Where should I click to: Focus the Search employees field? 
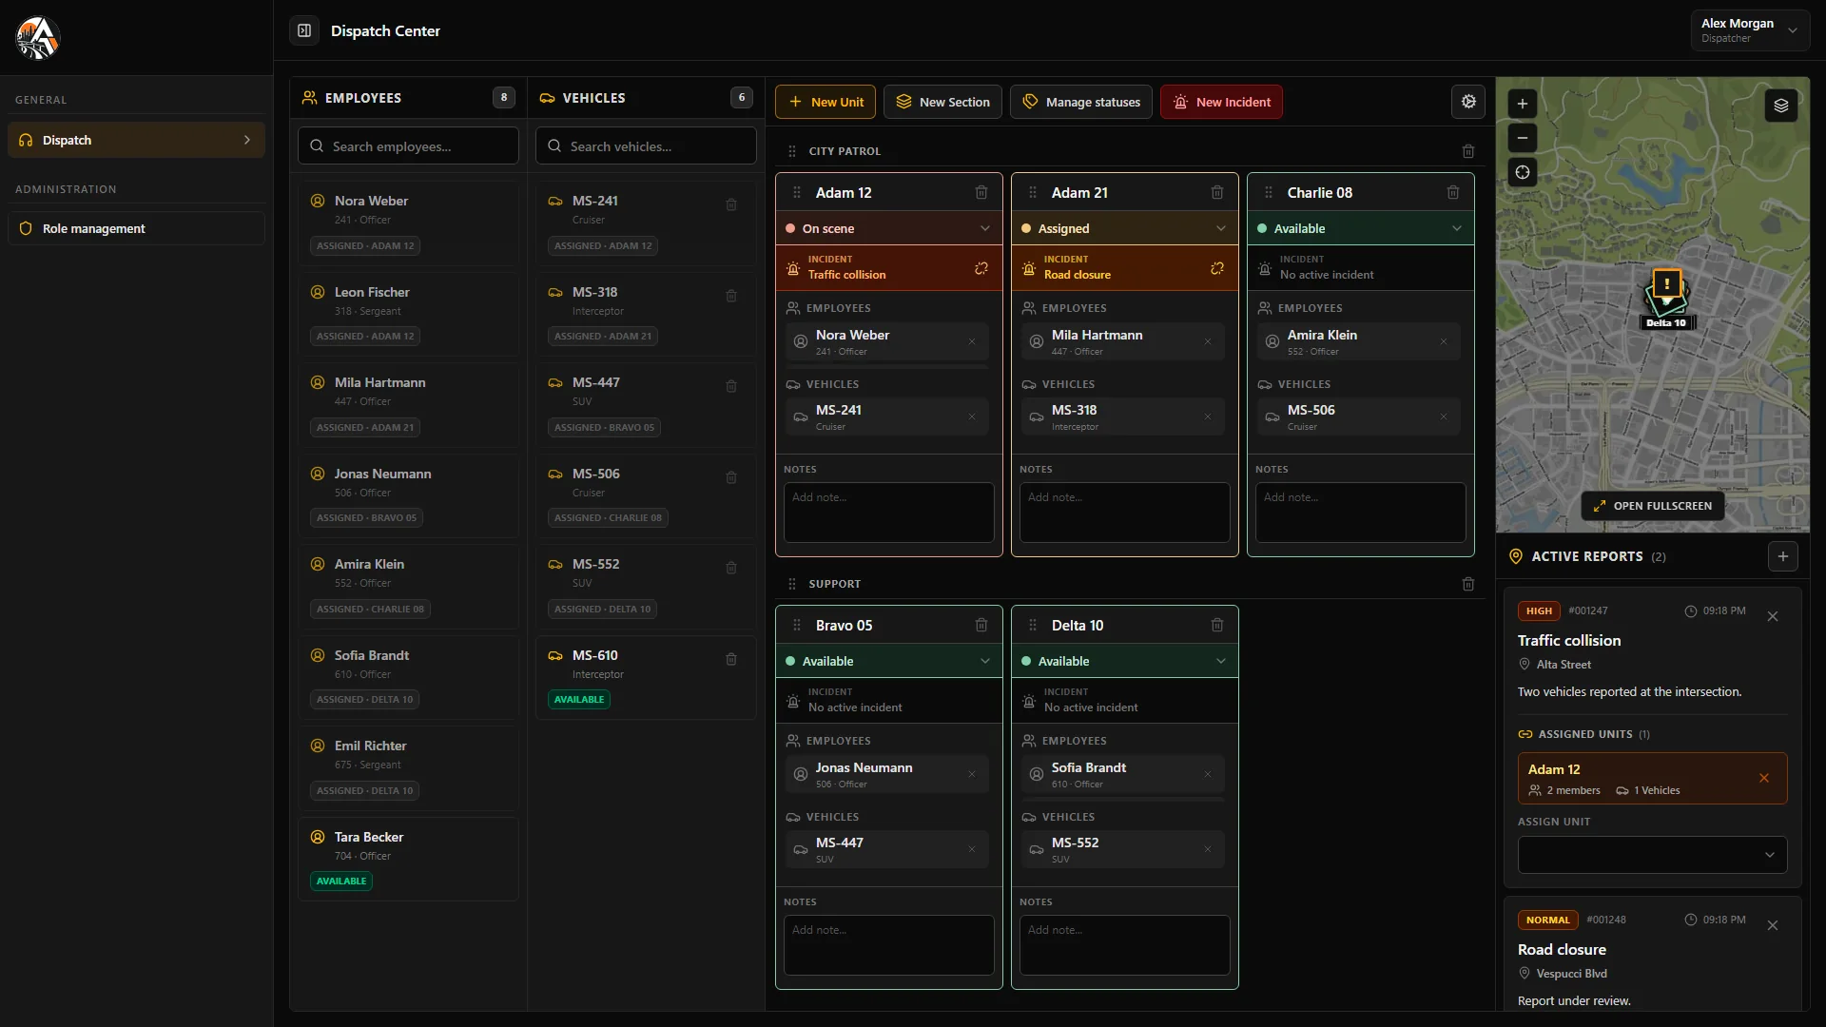(409, 146)
